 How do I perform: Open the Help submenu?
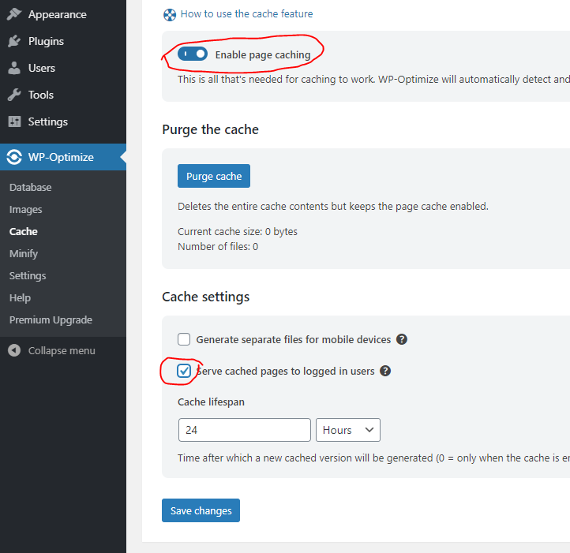[x=20, y=298]
